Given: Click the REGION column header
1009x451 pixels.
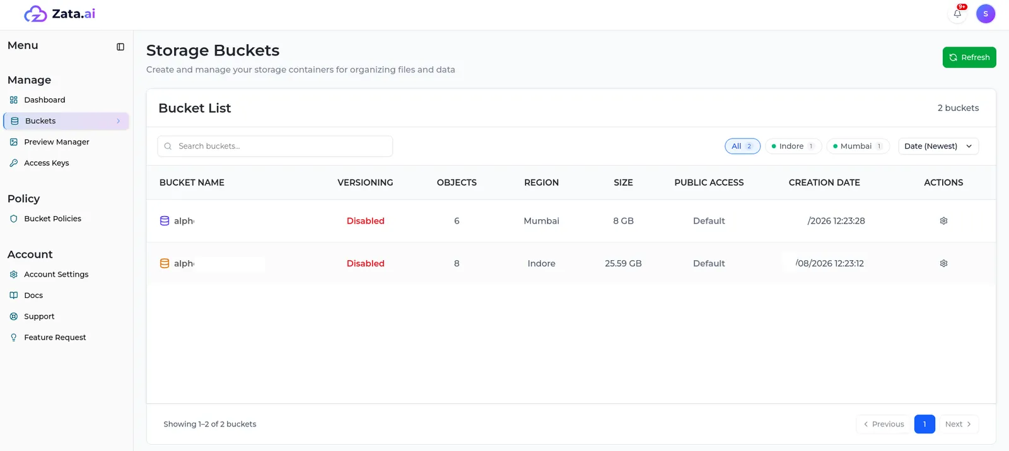Looking at the screenshot, I should coord(541,183).
